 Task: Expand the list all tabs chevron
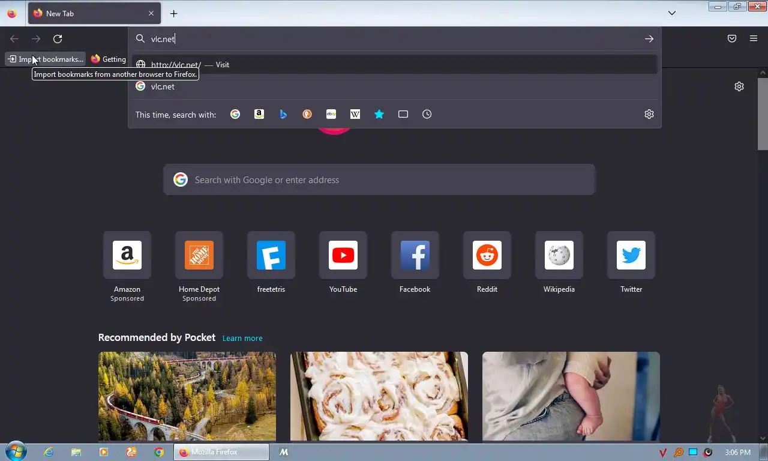pyautogui.click(x=672, y=13)
